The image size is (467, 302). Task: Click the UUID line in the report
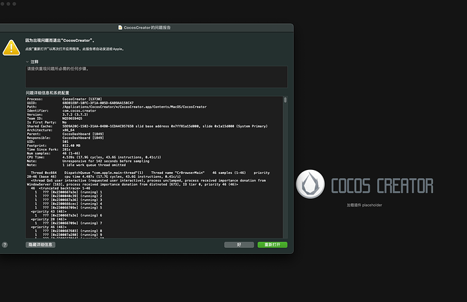80,103
